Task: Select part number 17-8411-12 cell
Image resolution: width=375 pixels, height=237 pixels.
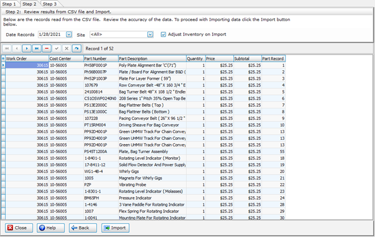Action: tap(101, 164)
